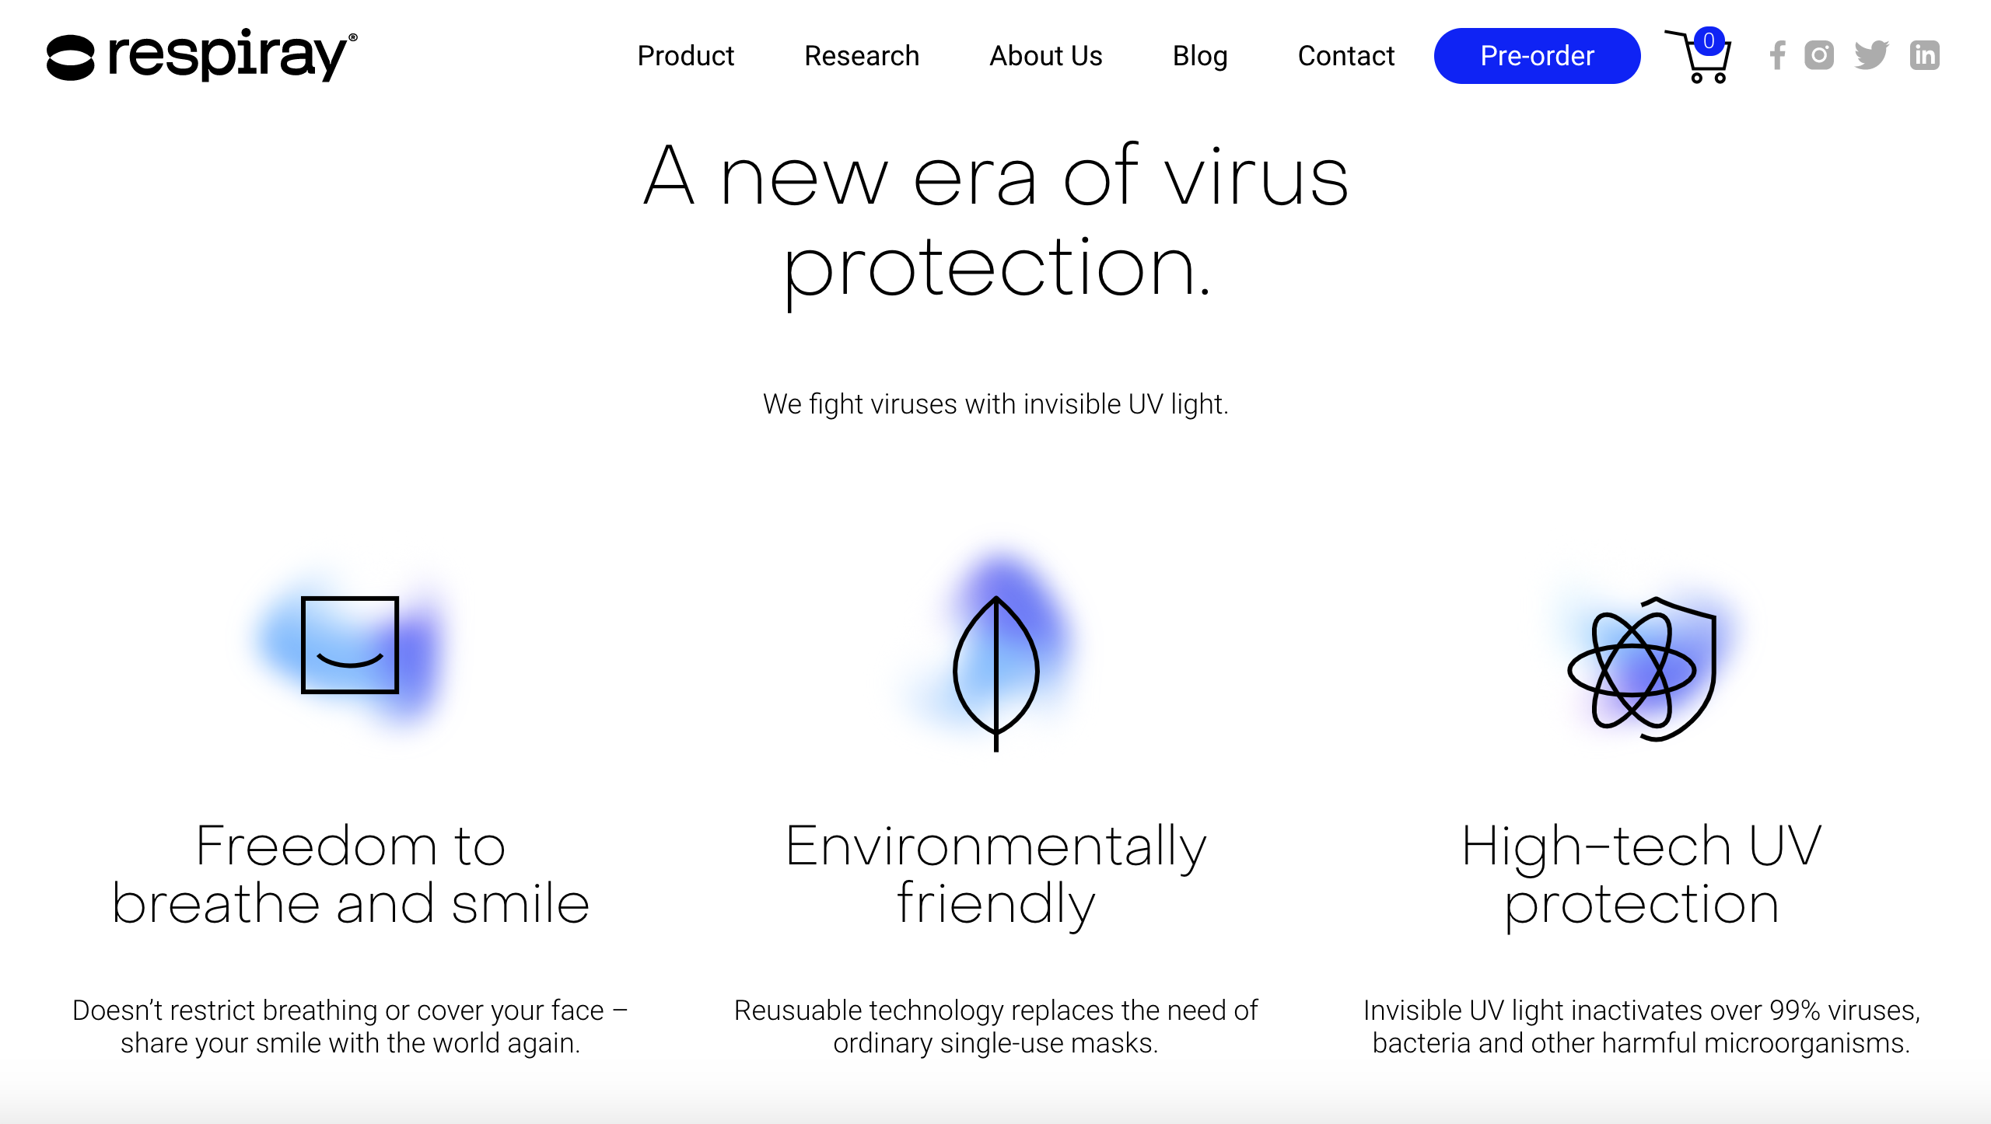Navigate to the Blog
The width and height of the screenshot is (1991, 1124).
[x=1200, y=56]
